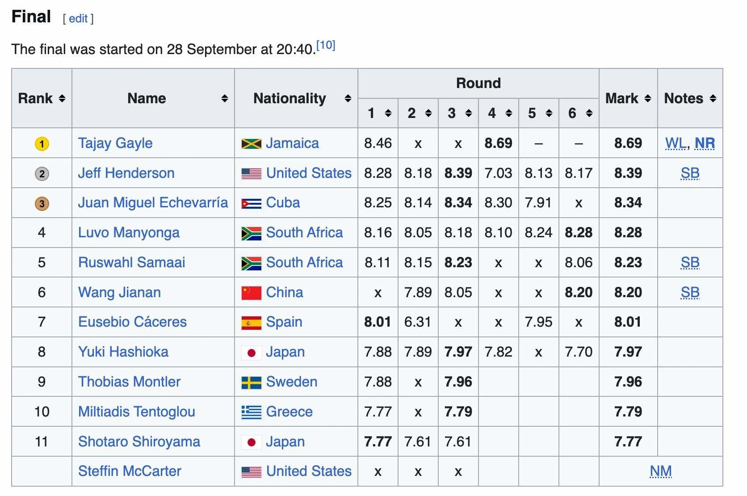The height and width of the screenshot is (496, 747).
Task: Open the NR national record link
Action: (705, 143)
